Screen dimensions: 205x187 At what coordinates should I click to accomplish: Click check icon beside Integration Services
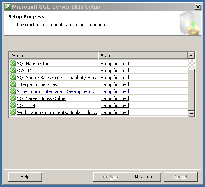pos(13,84)
